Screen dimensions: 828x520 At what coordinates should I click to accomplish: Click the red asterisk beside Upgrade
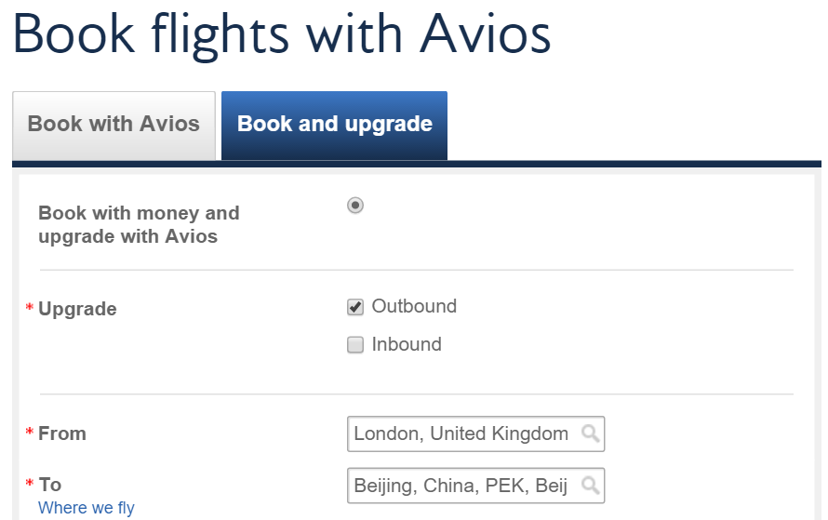coord(30,307)
